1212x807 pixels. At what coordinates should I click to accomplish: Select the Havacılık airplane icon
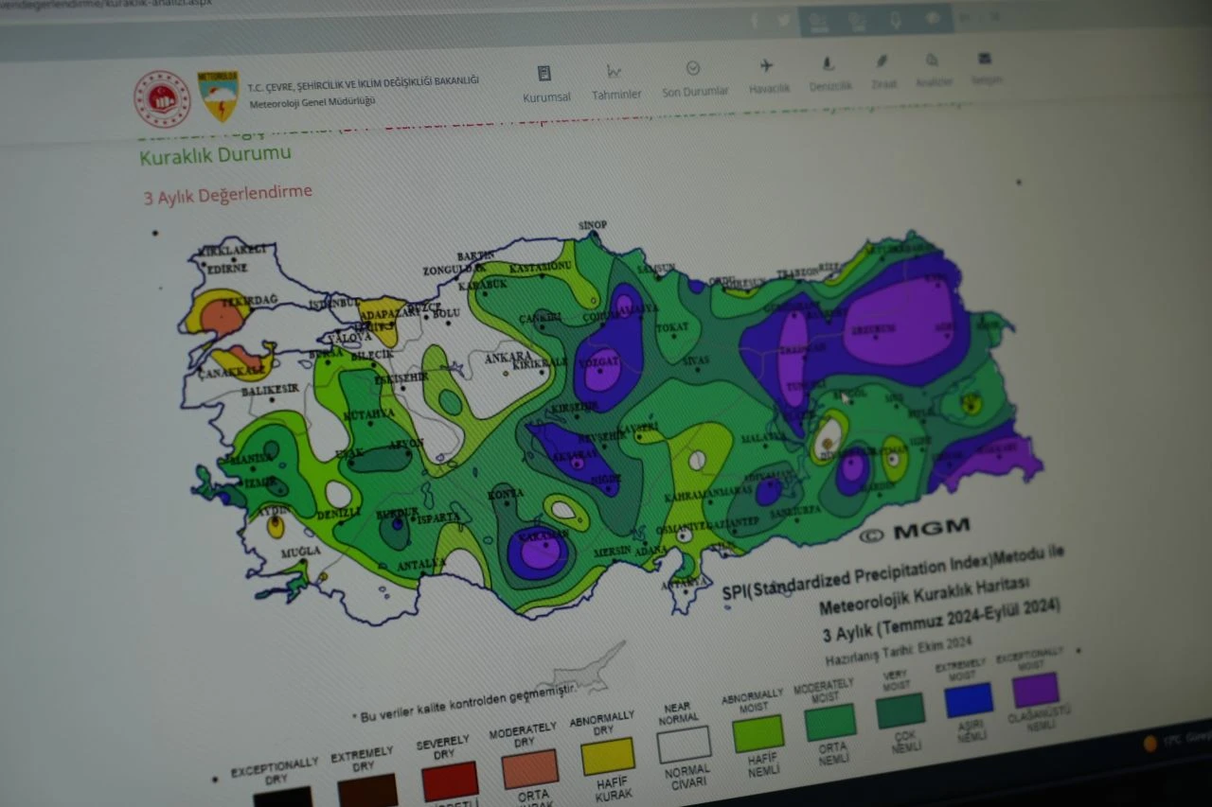[768, 65]
